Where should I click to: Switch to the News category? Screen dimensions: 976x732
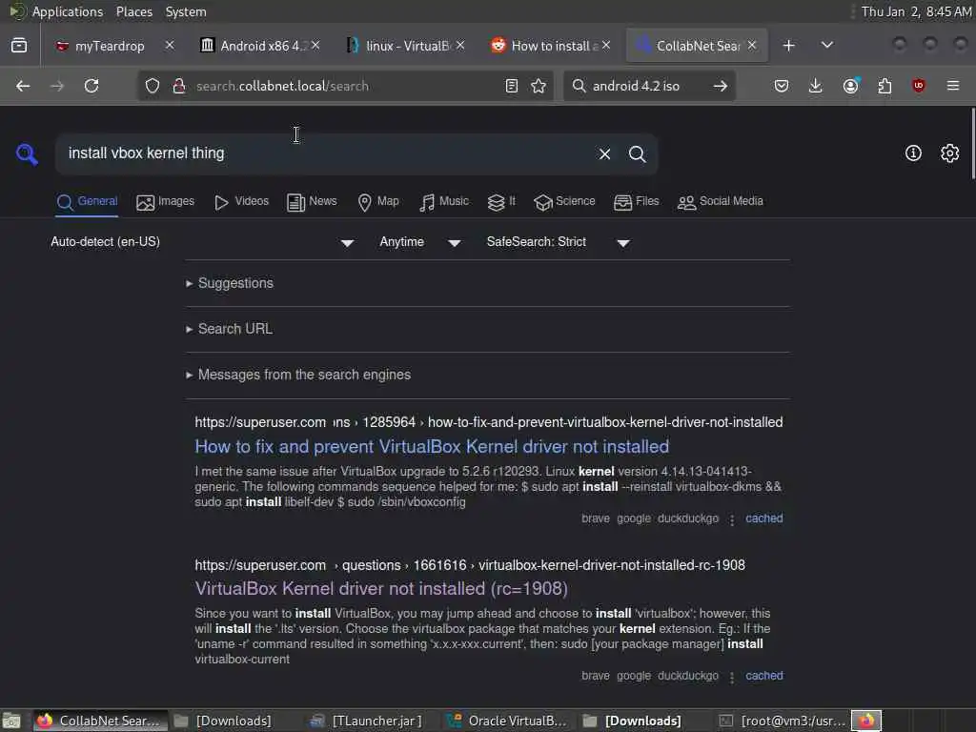[x=312, y=202]
